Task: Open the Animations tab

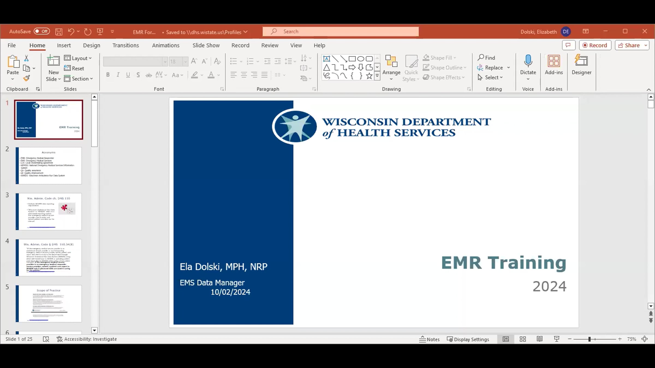Action: point(166,45)
